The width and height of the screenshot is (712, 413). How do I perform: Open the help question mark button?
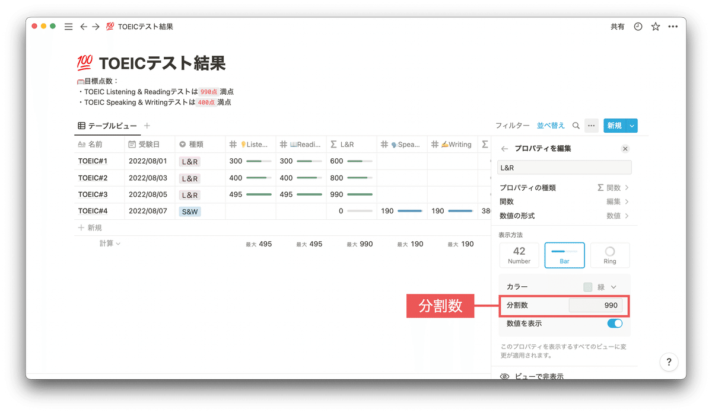click(669, 362)
